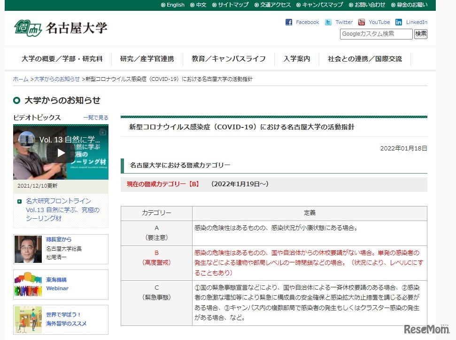Open the university's Twitter profile
The width and height of the screenshot is (456, 340).
pos(338,22)
